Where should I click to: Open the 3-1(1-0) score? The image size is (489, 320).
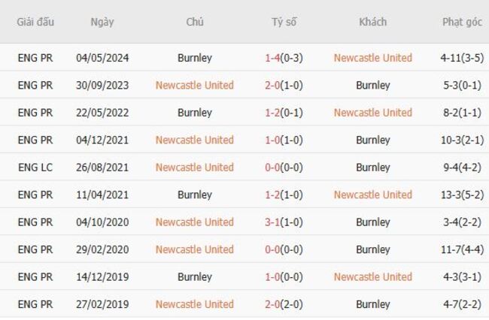click(x=284, y=222)
